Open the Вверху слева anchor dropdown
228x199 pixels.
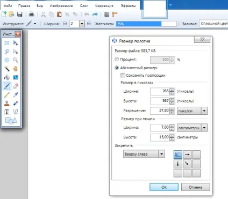pos(144,154)
